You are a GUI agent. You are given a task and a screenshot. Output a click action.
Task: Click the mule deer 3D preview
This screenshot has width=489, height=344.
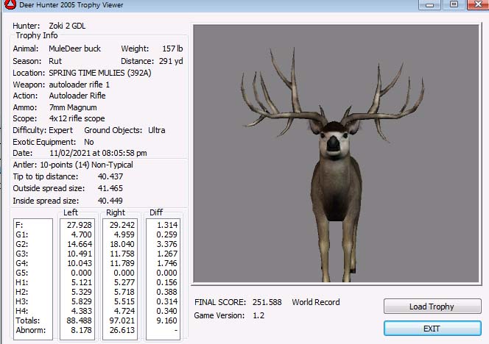[337, 221]
